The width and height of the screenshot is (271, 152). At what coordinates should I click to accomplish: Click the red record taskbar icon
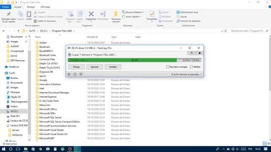click(x=70, y=149)
